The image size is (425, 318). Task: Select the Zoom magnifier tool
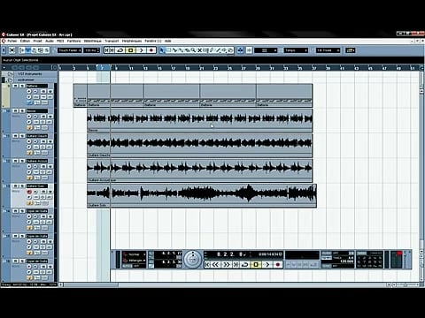[193, 50]
